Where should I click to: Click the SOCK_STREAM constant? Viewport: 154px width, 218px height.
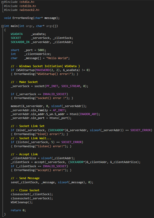[71, 86]
